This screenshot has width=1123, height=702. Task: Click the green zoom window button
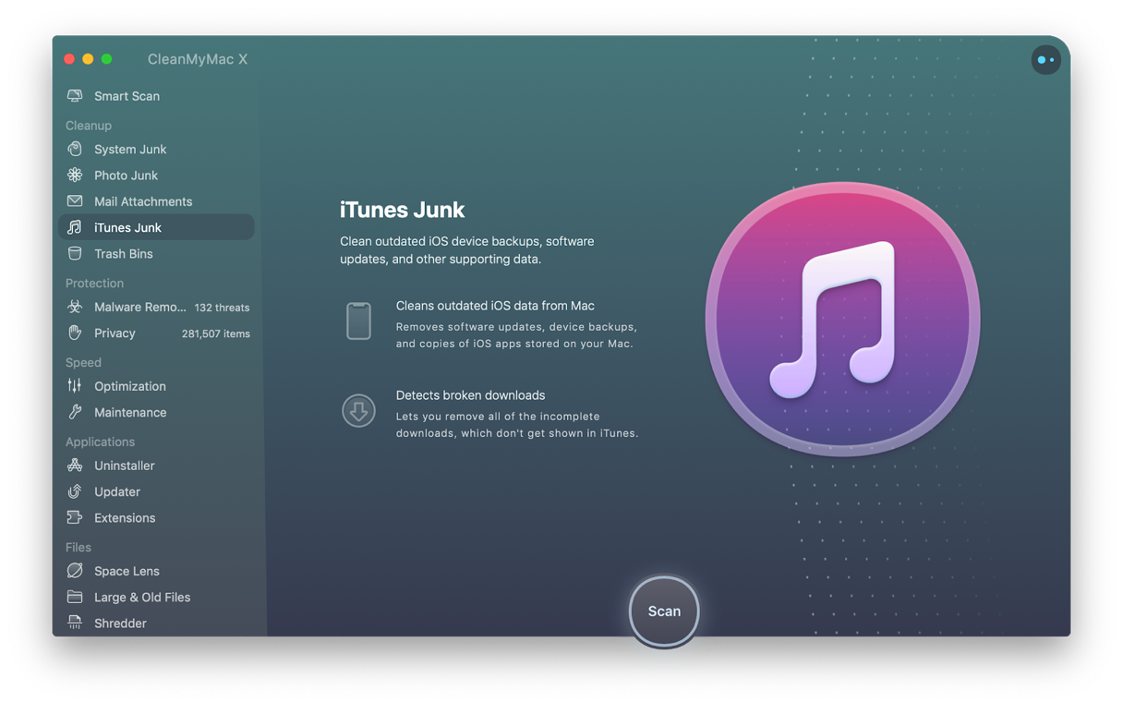pyautogui.click(x=107, y=59)
